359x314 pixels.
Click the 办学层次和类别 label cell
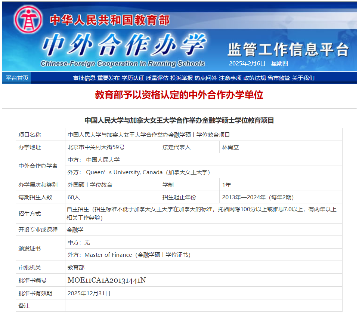40,185
